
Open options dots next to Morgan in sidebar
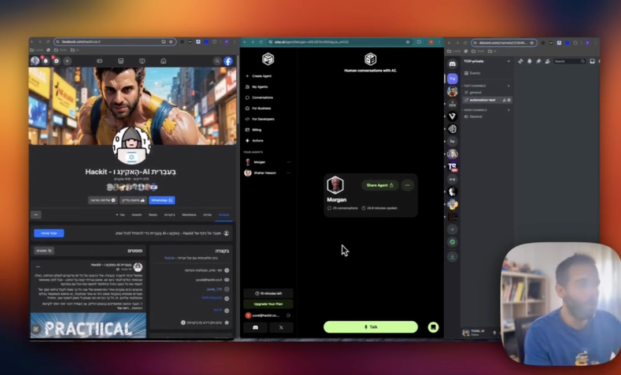(x=289, y=162)
